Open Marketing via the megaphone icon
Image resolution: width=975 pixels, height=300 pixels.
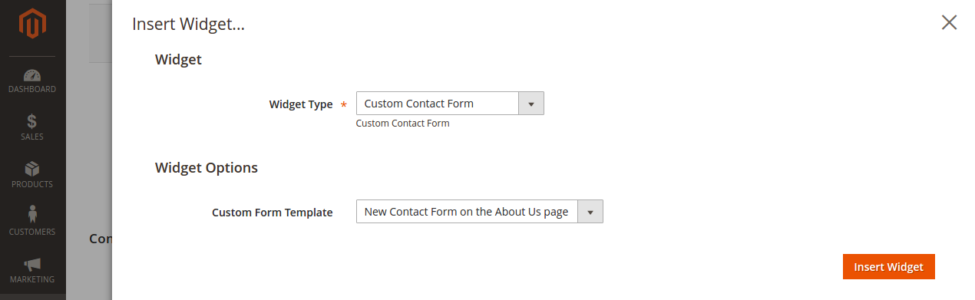(32, 264)
